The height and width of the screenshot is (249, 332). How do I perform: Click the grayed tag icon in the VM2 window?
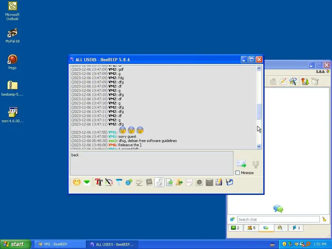coord(273,81)
